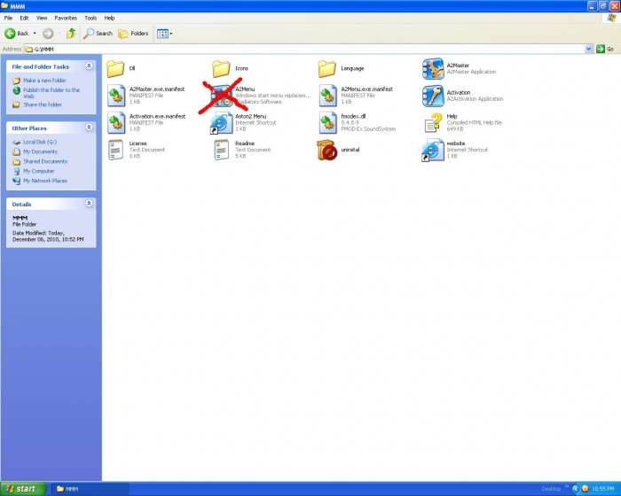Select the A2Master application icon
Image resolution: width=621 pixels, height=496 pixels.
point(433,69)
